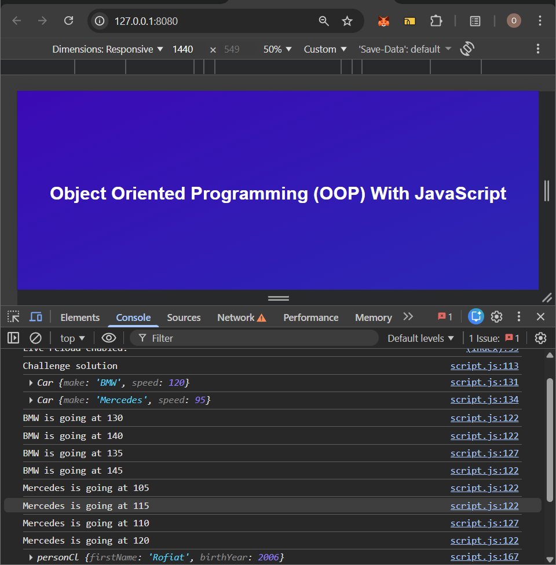Open DevTools settings gear icon
The image size is (556, 565).
496,317
